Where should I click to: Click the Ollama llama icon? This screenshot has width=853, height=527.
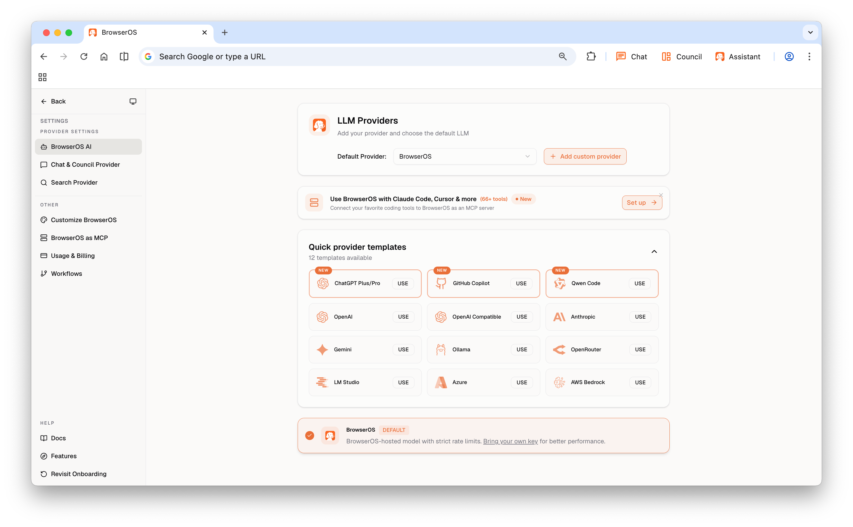[x=441, y=350]
